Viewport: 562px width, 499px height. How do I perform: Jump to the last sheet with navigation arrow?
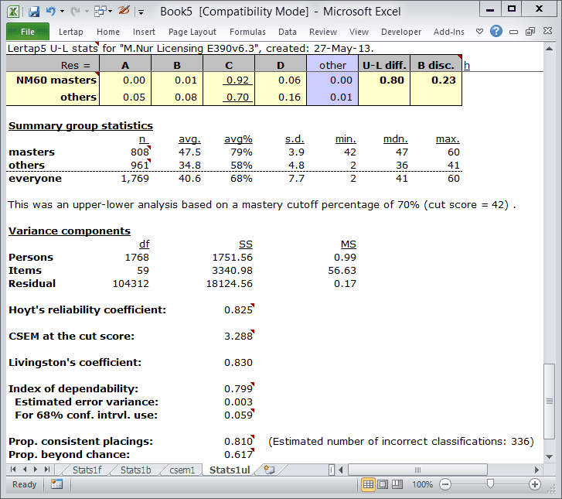[x=47, y=470]
